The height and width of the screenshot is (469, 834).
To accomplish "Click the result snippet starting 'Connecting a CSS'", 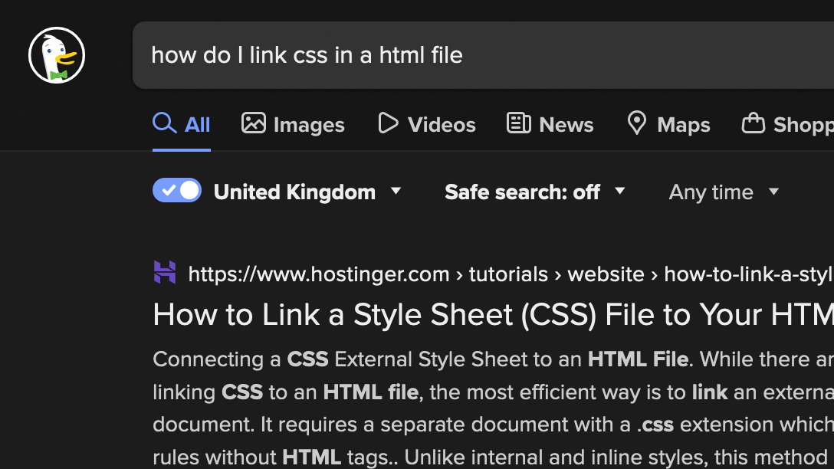I will (493, 408).
